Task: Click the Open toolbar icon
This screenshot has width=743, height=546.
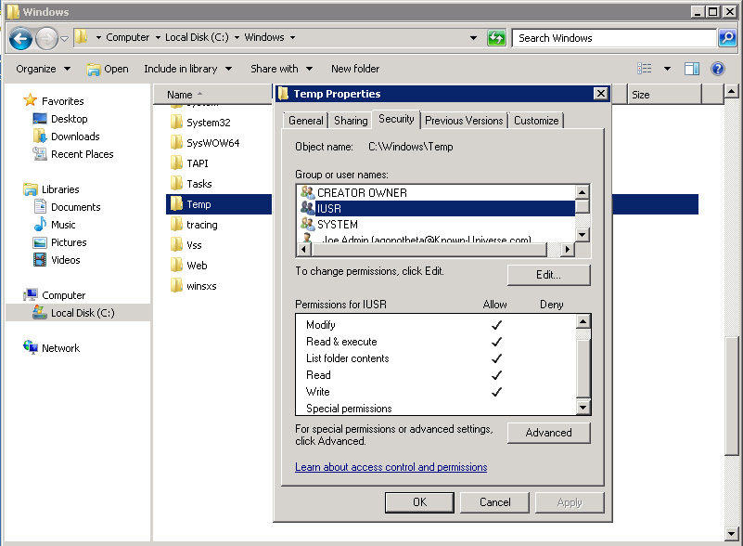Action: coord(94,70)
